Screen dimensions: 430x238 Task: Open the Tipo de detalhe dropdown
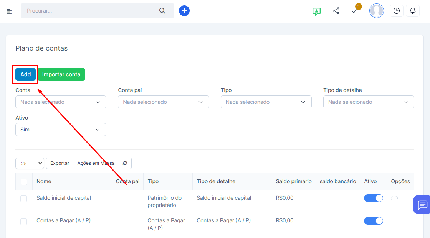369,102
